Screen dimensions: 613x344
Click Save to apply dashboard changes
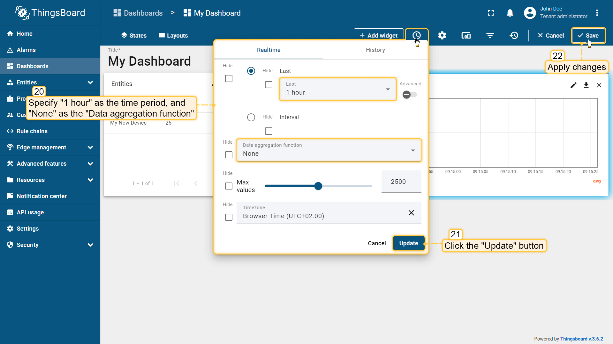click(588, 35)
